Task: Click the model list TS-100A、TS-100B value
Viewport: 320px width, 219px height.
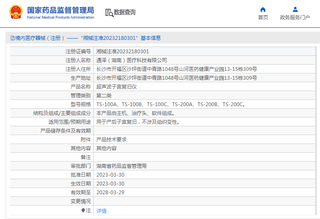Action: coord(171,104)
